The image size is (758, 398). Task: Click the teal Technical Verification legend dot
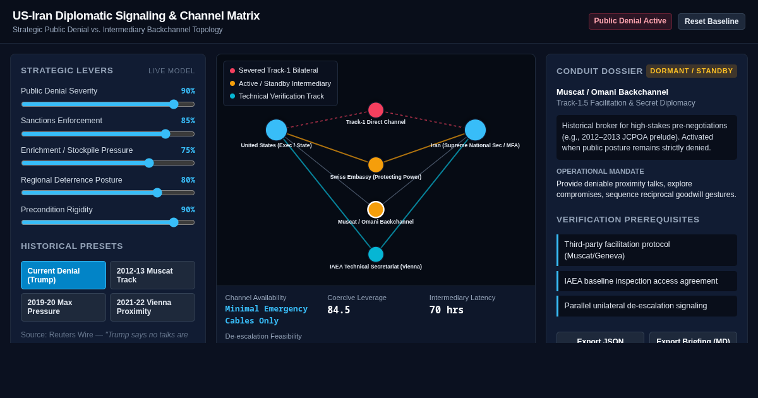pyautogui.click(x=232, y=96)
